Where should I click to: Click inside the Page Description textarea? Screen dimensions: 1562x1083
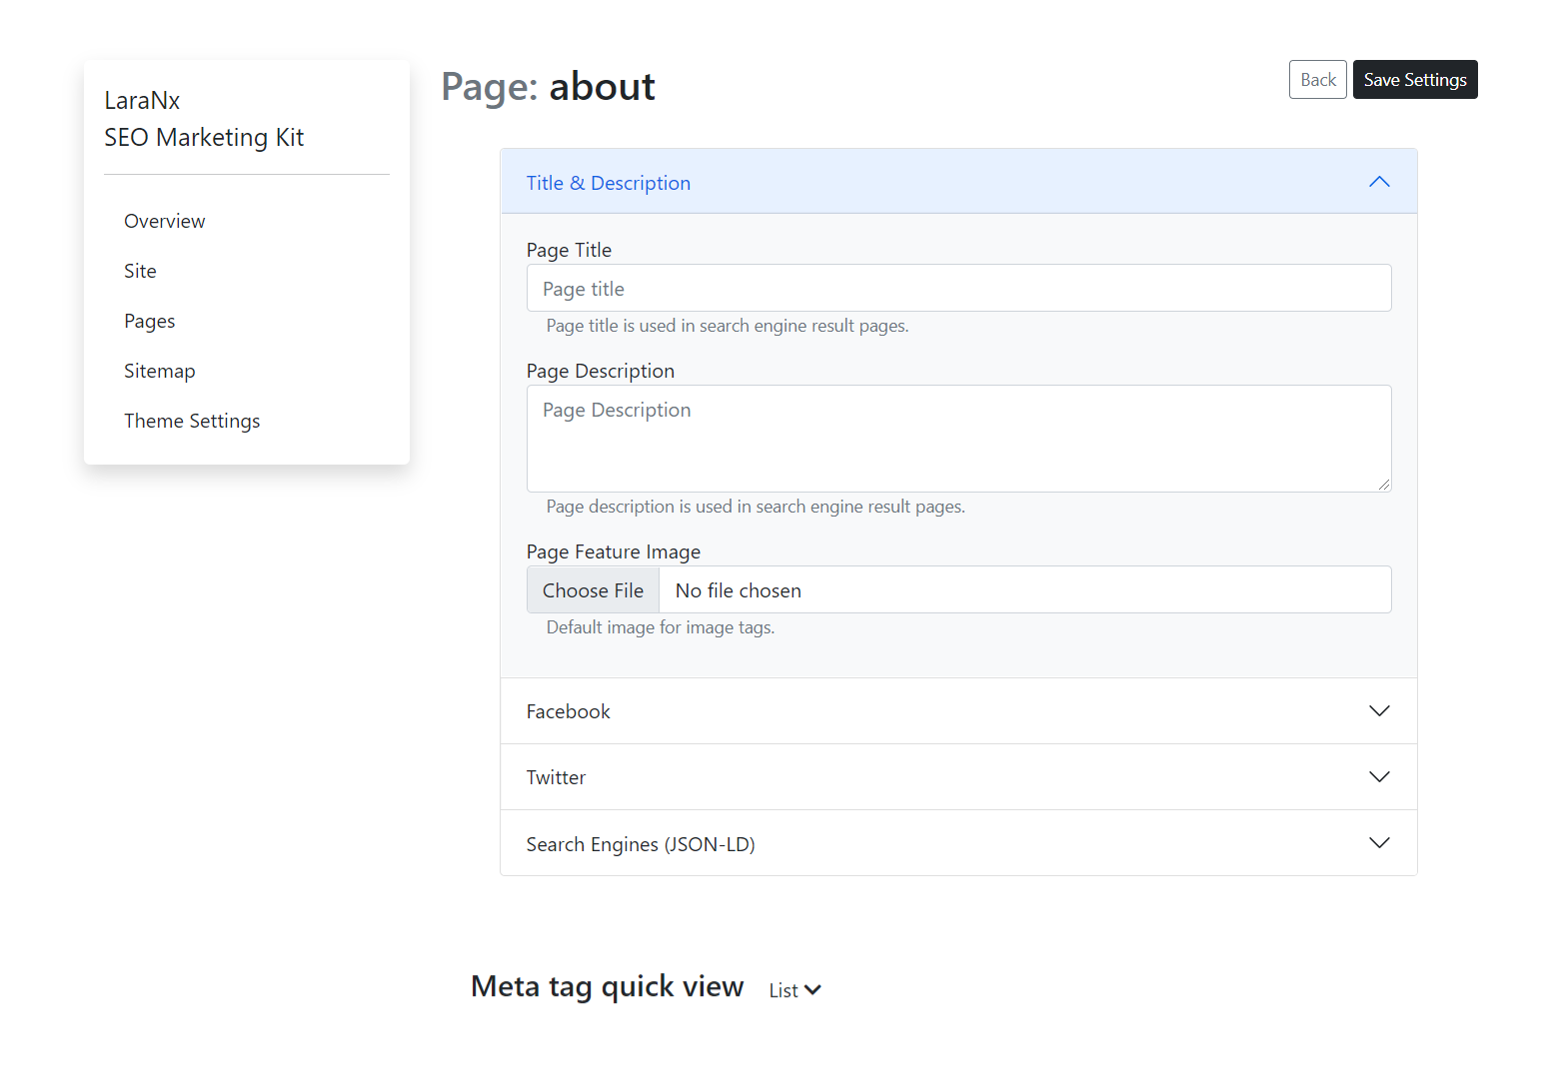957,439
